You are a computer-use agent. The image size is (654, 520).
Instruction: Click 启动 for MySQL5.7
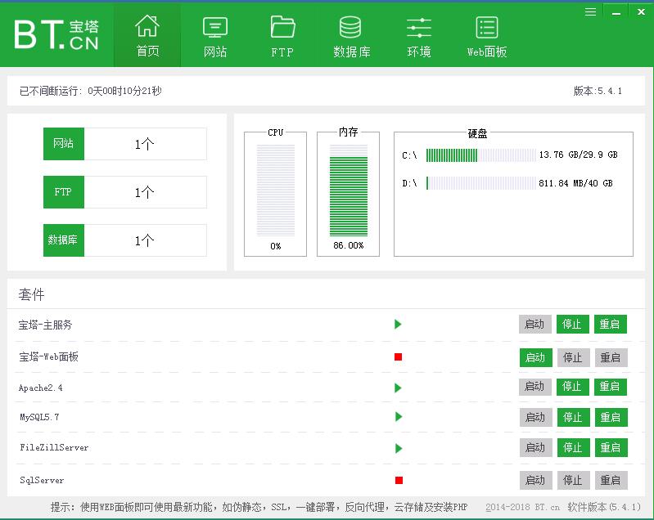(x=536, y=418)
